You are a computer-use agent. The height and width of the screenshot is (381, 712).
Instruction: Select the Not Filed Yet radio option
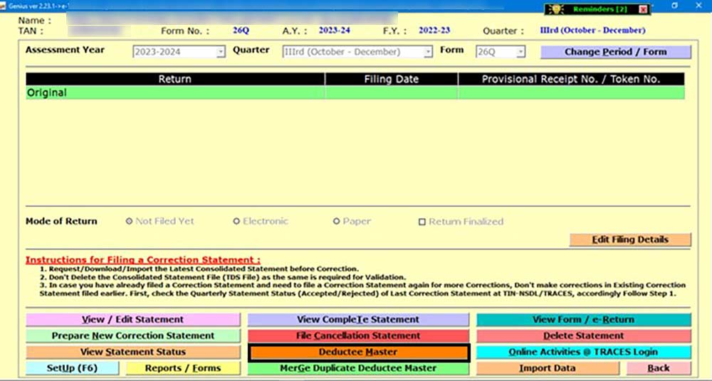tap(129, 221)
